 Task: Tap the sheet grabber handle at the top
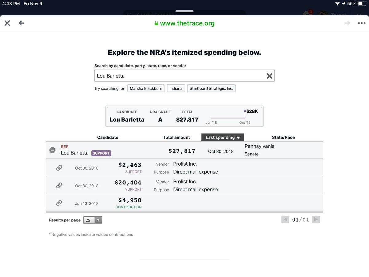tap(184, 11)
